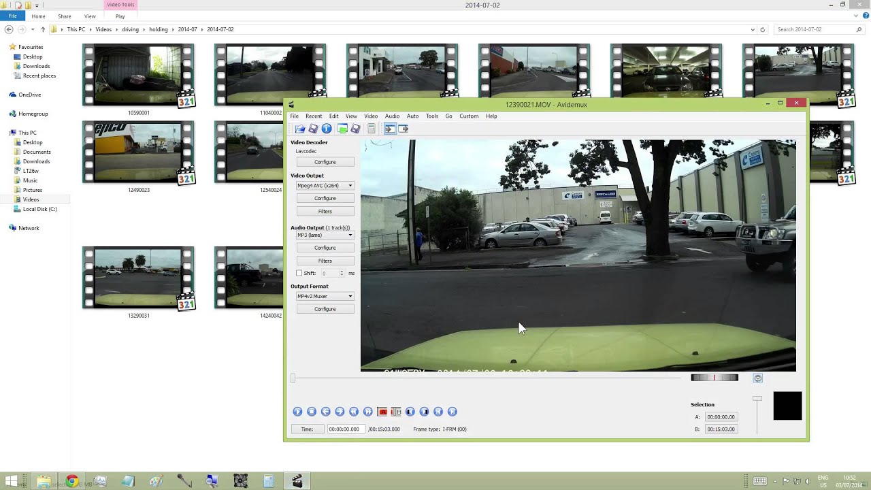Select the input video display toolbar button
The image size is (871, 490).
pos(390,129)
